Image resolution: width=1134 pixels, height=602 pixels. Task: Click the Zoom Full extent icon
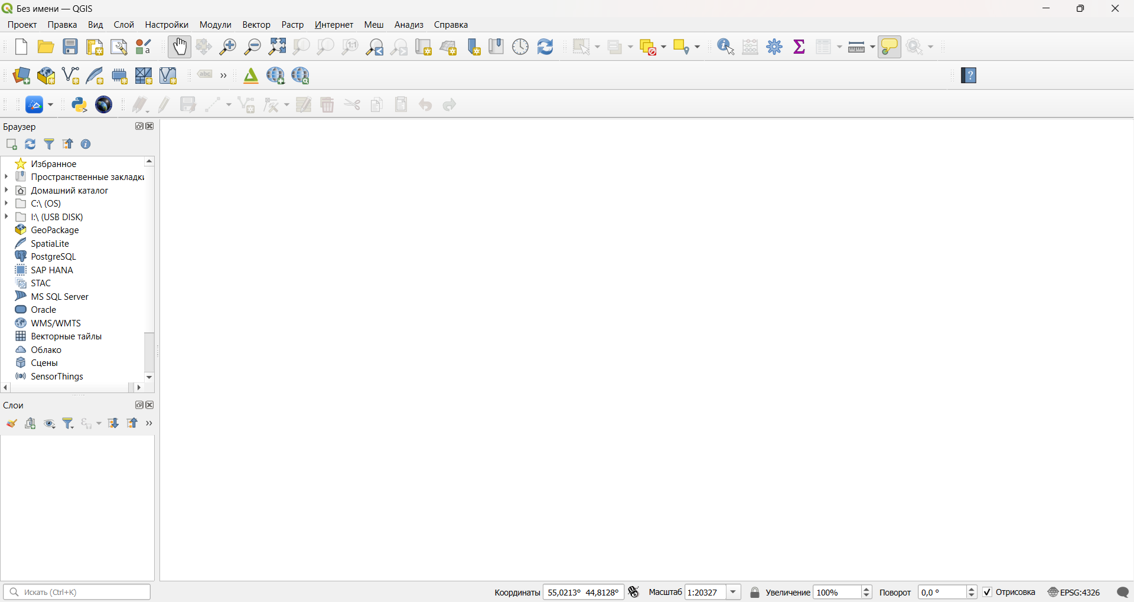277,47
